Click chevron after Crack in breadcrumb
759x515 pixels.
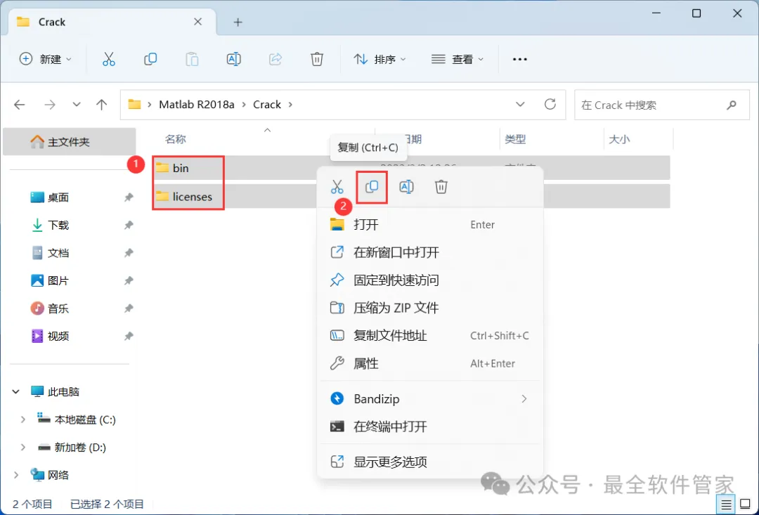(290, 105)
